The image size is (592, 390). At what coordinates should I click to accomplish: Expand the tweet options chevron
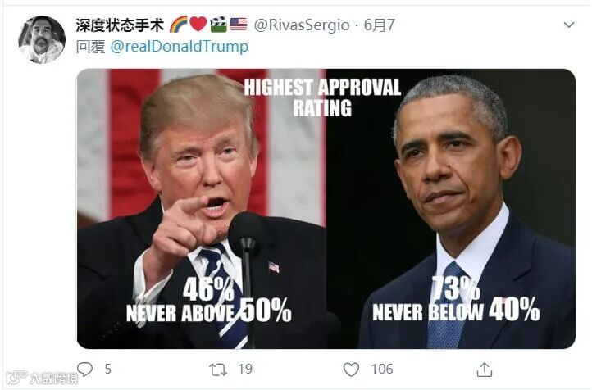click(x=568, y=25)
